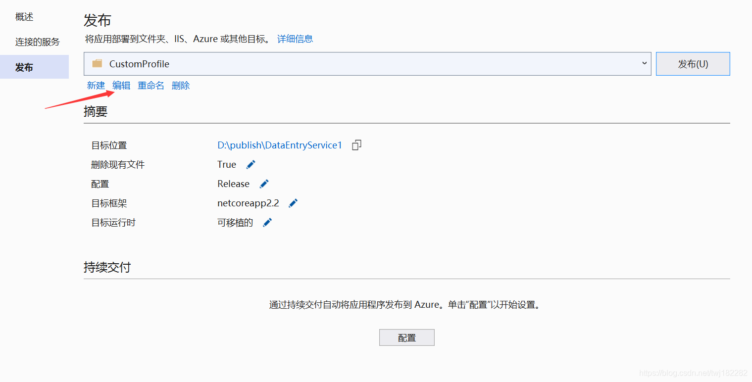The height and width of the screenshot is (382, 752).
Task: Edit the delete existing files True setting
Action: (x=251, y=164)
